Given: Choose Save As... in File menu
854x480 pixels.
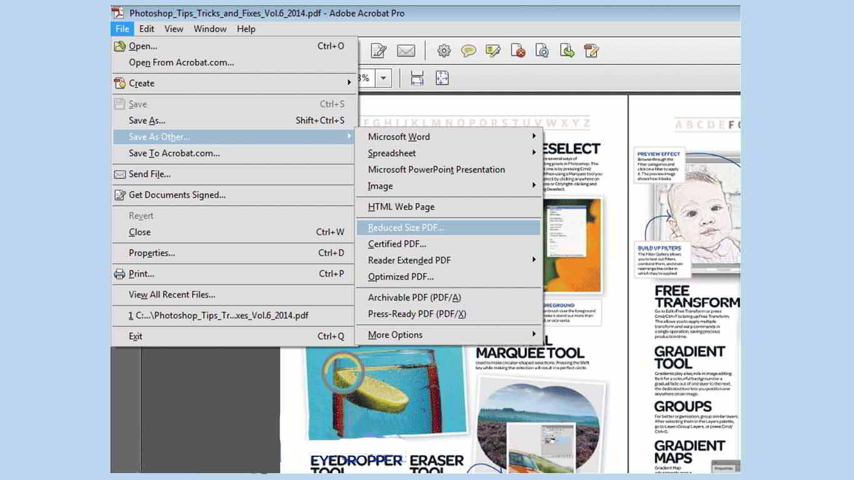Looking at the screenshot, I should 232,121.
